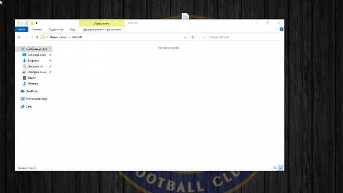343x193 pixels.
Task: Open Изображения in the sidebar
Action: coord(36,72)
